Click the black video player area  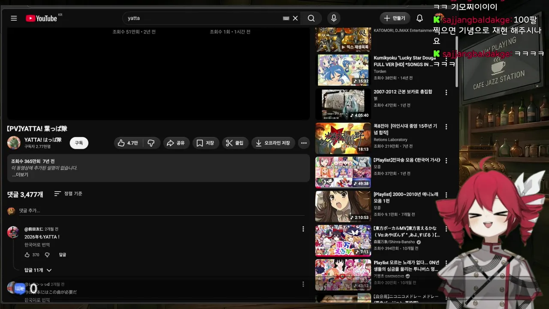click(x=158, y=74)
